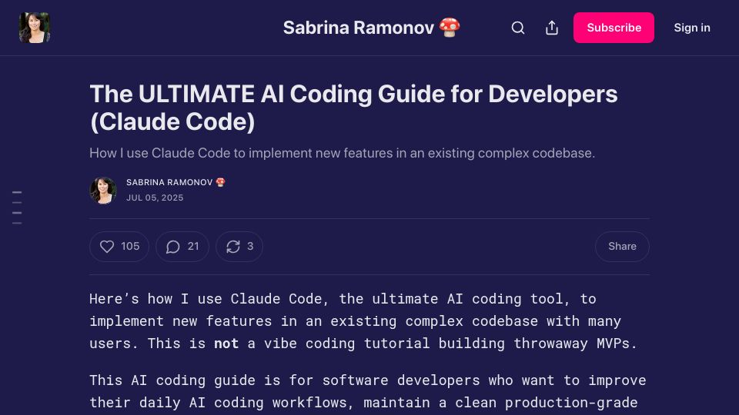The width and height of the screenshot is (739, 415).
Task: Open the search icon in header
Action: (518, 28)
